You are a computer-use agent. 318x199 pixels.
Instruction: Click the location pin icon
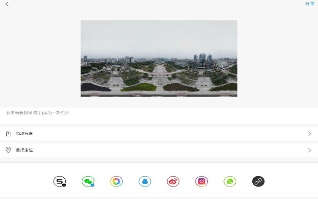tap(8, 150)
